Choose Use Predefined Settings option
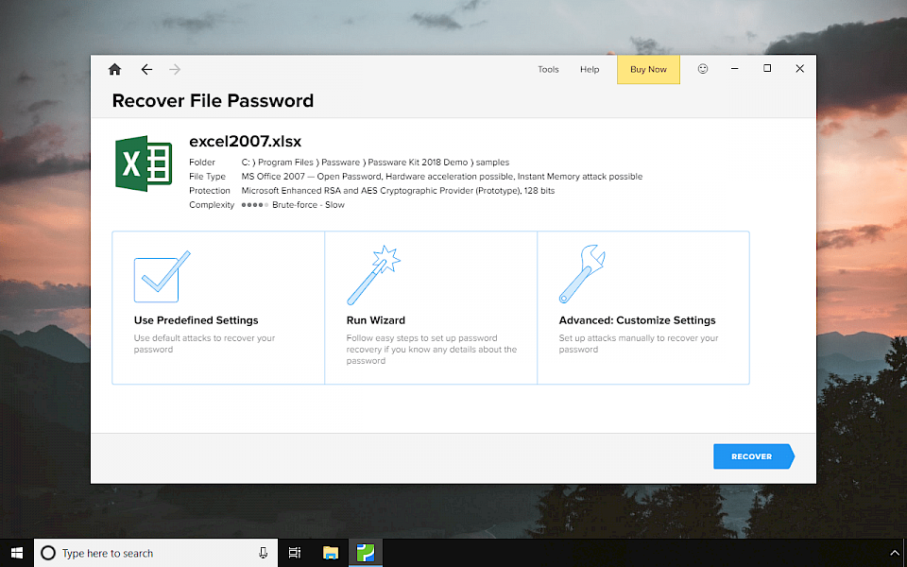This screenshot has height=567, width=907. (x=218, y=308)
